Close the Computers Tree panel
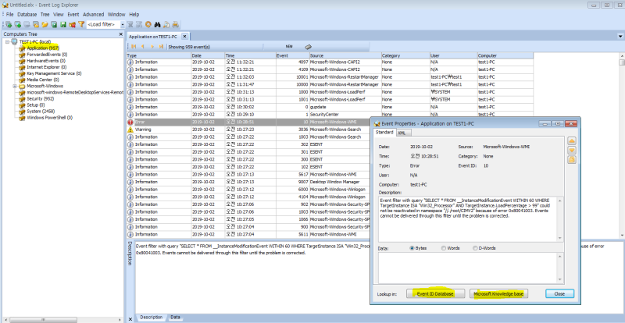625x323 pixels. click(121, 34)
